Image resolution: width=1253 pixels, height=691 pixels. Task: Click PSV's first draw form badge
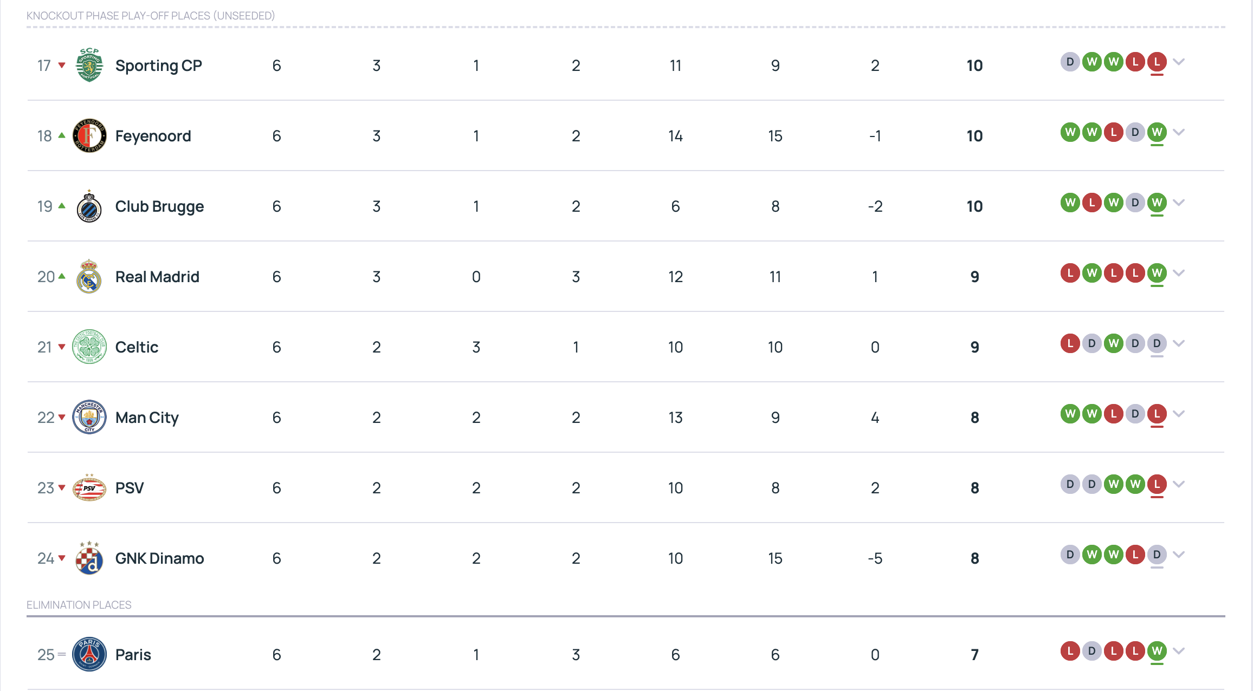1070,484
